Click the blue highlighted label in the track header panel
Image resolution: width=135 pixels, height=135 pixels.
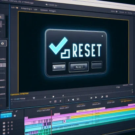[6, 115]
